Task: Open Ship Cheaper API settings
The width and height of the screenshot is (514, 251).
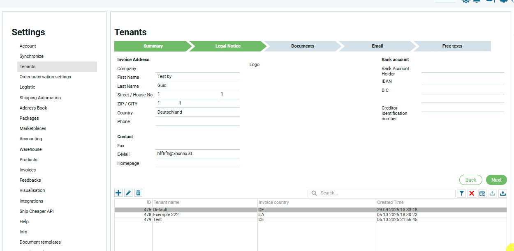Action: coord(37,211)
